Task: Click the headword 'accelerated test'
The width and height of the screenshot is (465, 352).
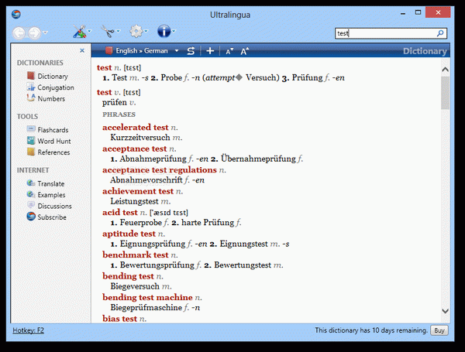Action: pos(135,128)
